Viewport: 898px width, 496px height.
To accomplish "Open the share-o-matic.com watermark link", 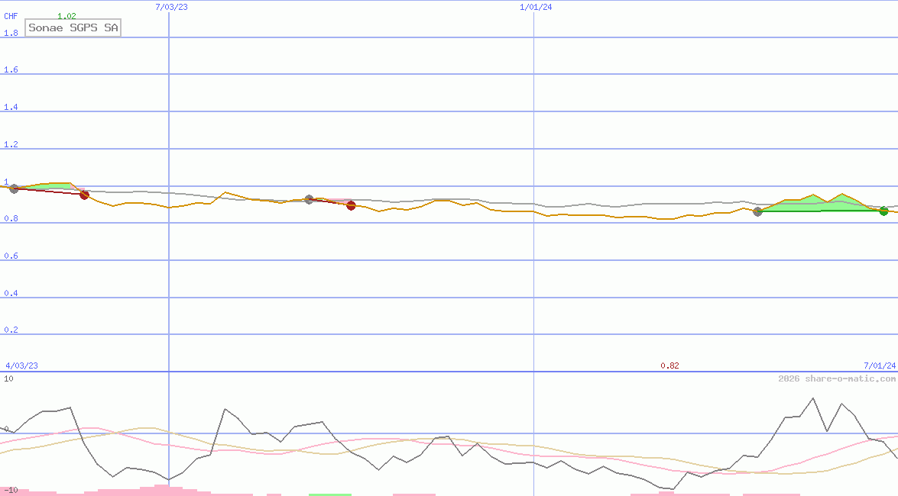I will pos(837,378).
